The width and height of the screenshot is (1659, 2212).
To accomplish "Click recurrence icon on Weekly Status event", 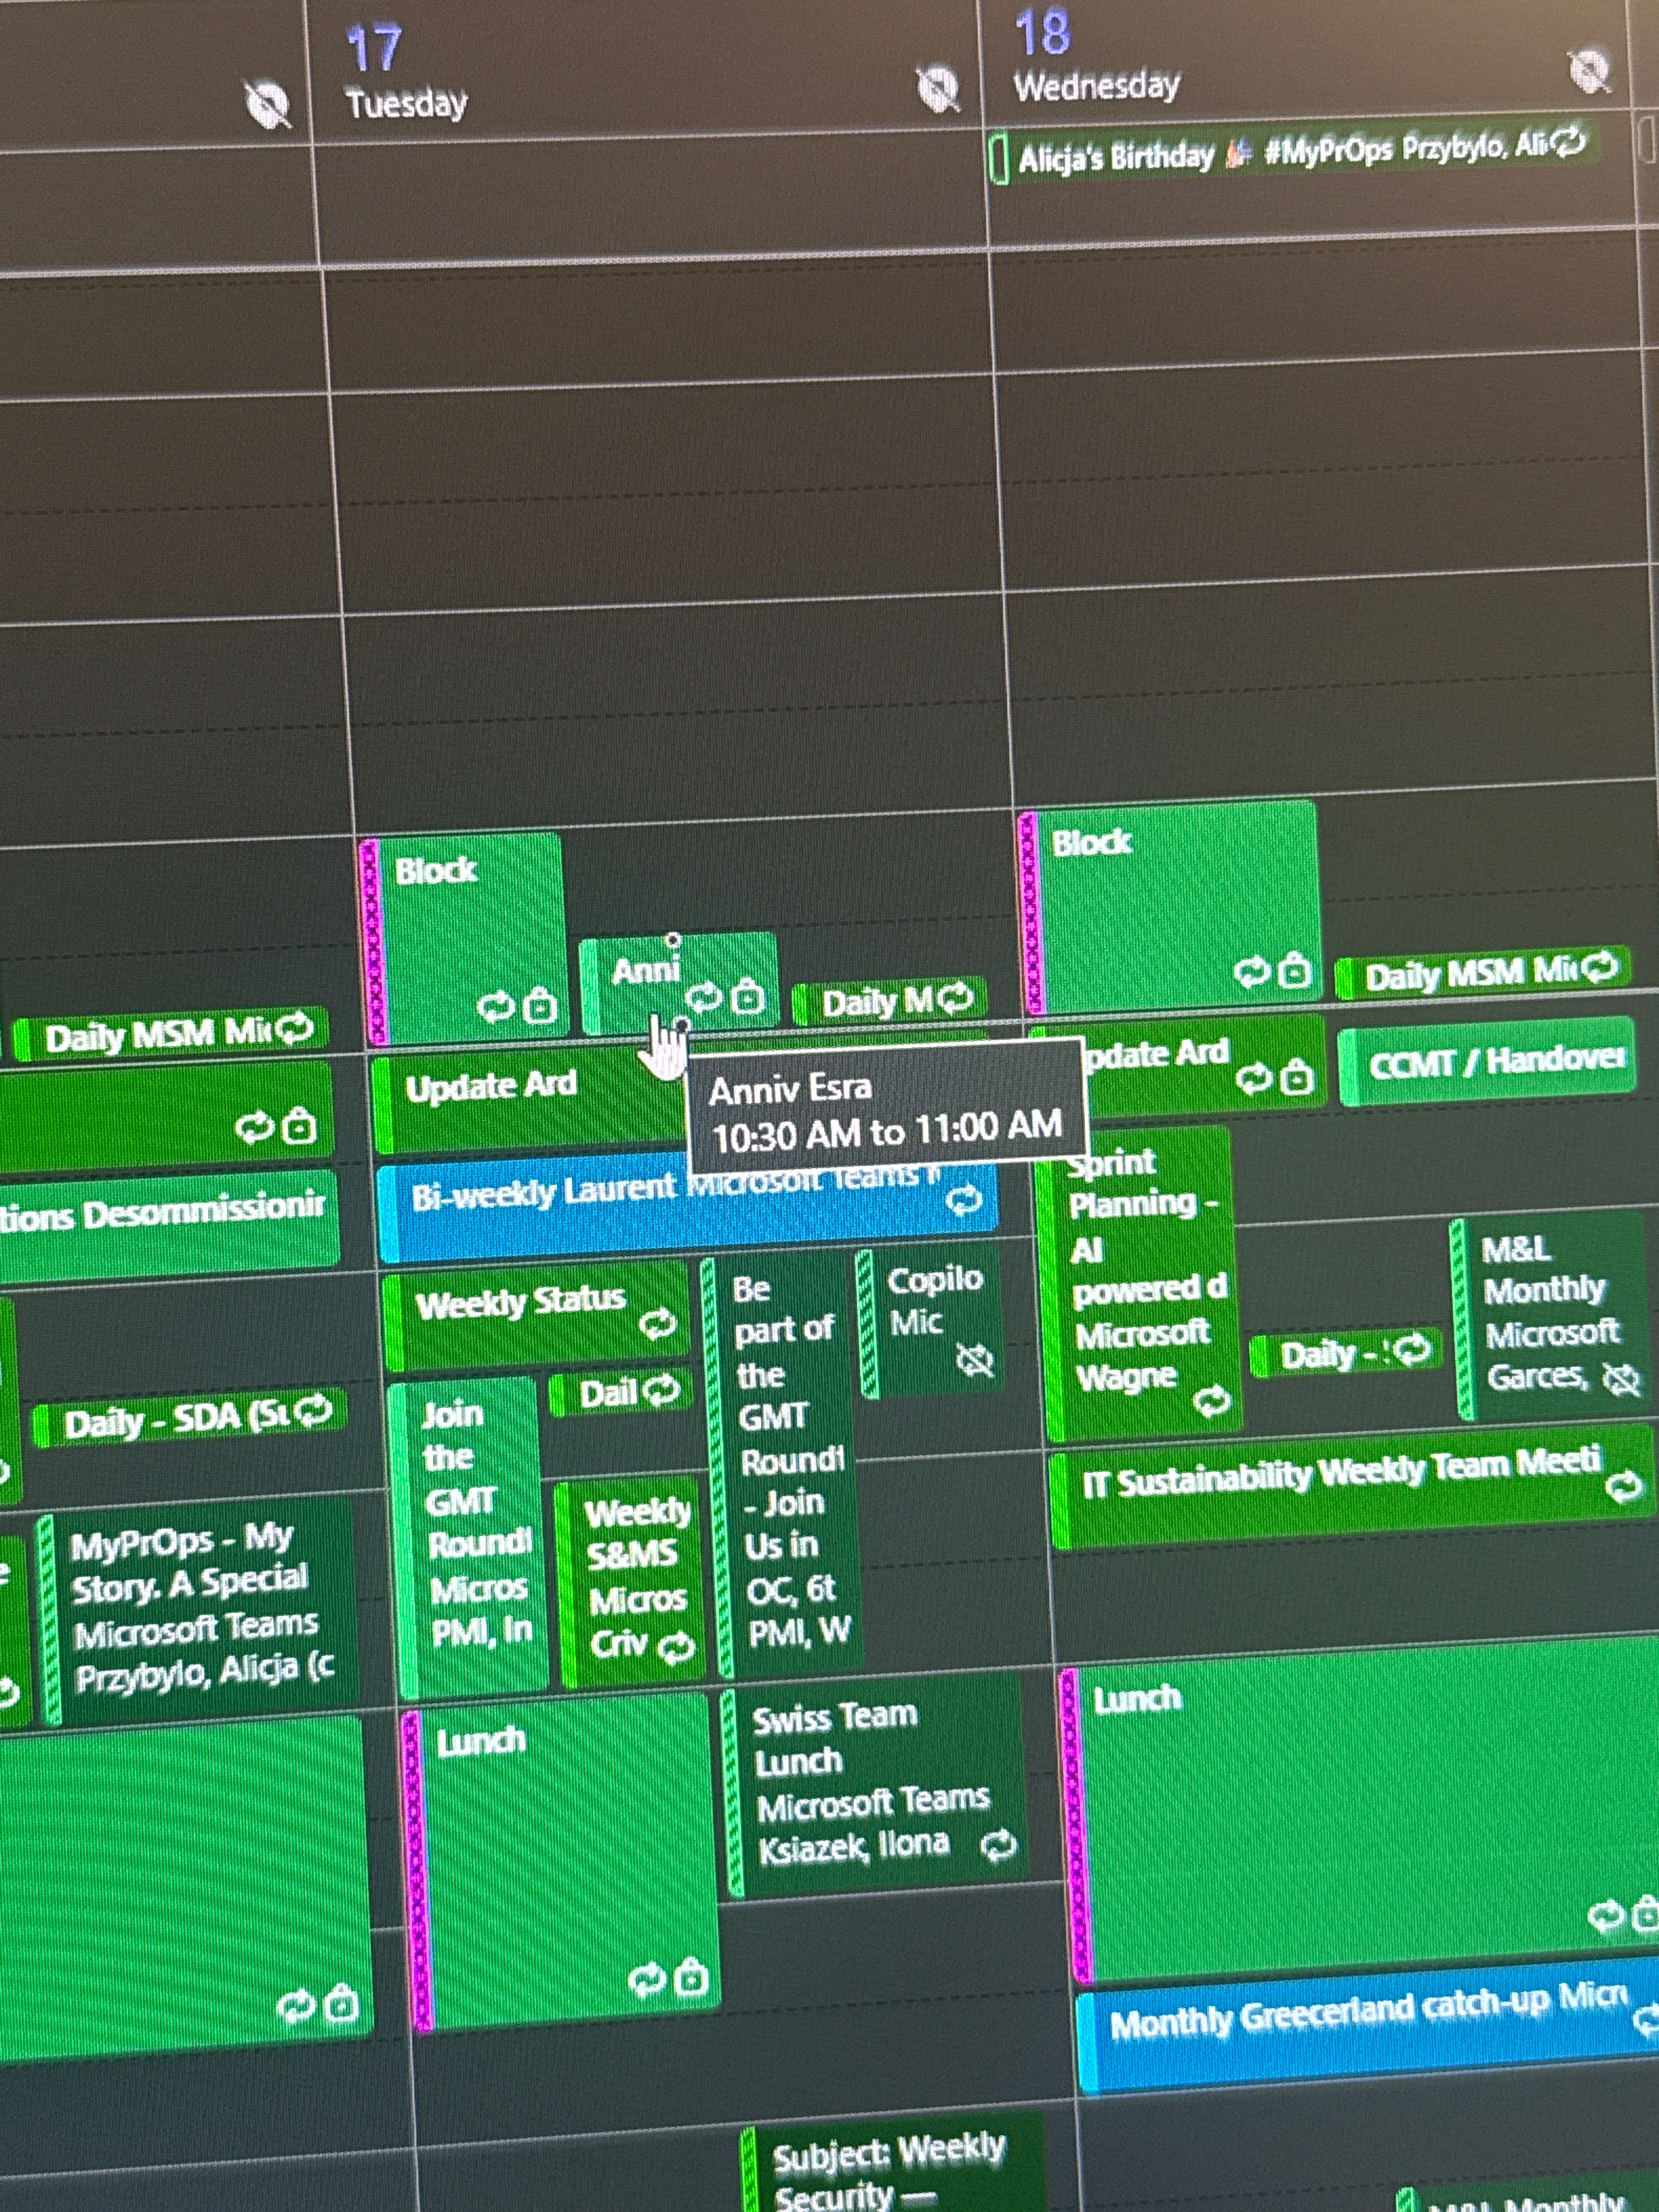I will (657, 1324).
